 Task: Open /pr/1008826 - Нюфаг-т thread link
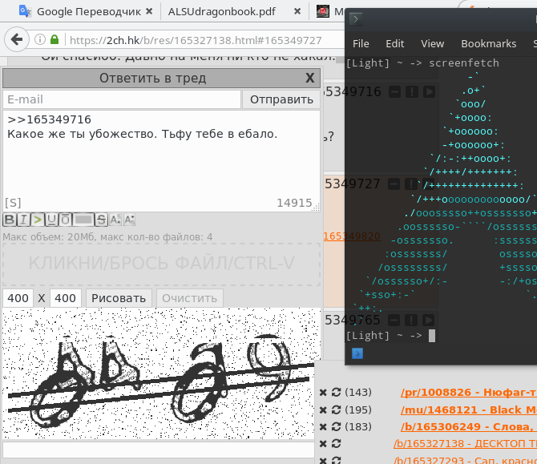pos(469,392)
